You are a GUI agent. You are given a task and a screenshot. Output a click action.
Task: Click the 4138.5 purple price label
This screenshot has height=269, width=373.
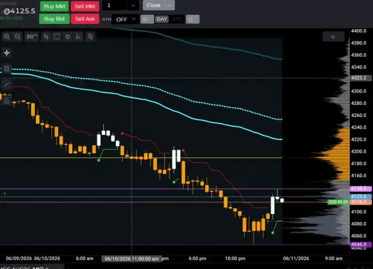pyautogui.click(x=360, y=188)
